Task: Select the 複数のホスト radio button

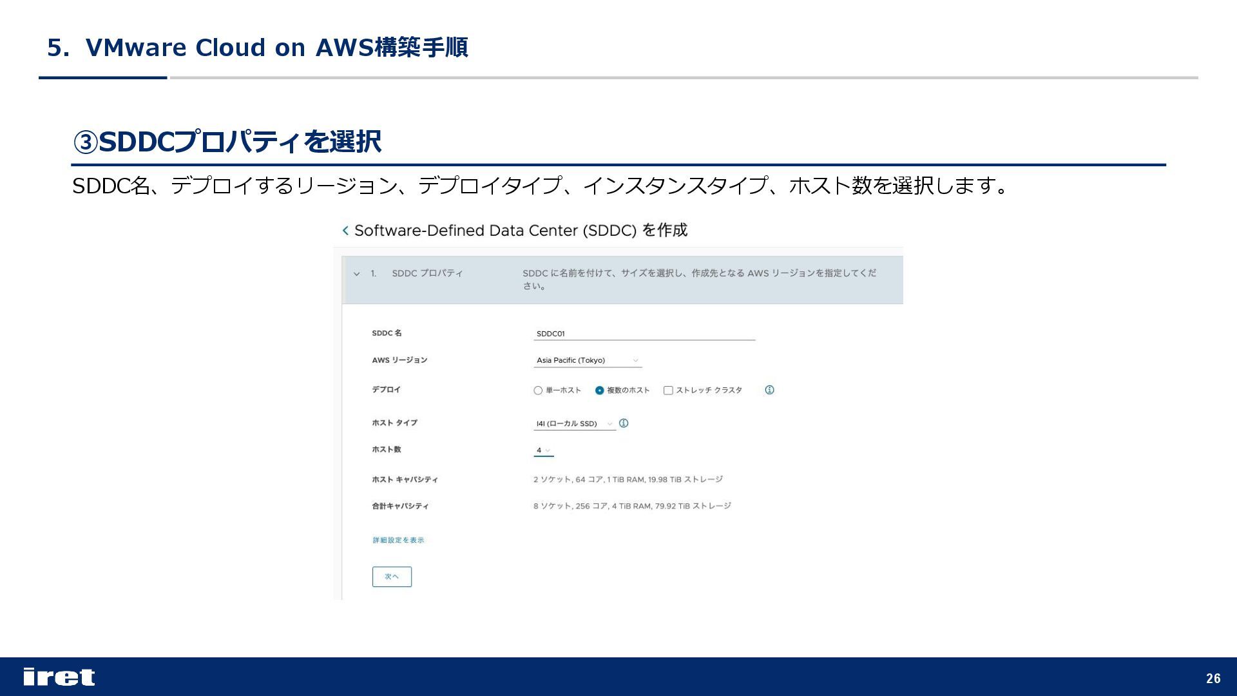Action: coord(600,391)
